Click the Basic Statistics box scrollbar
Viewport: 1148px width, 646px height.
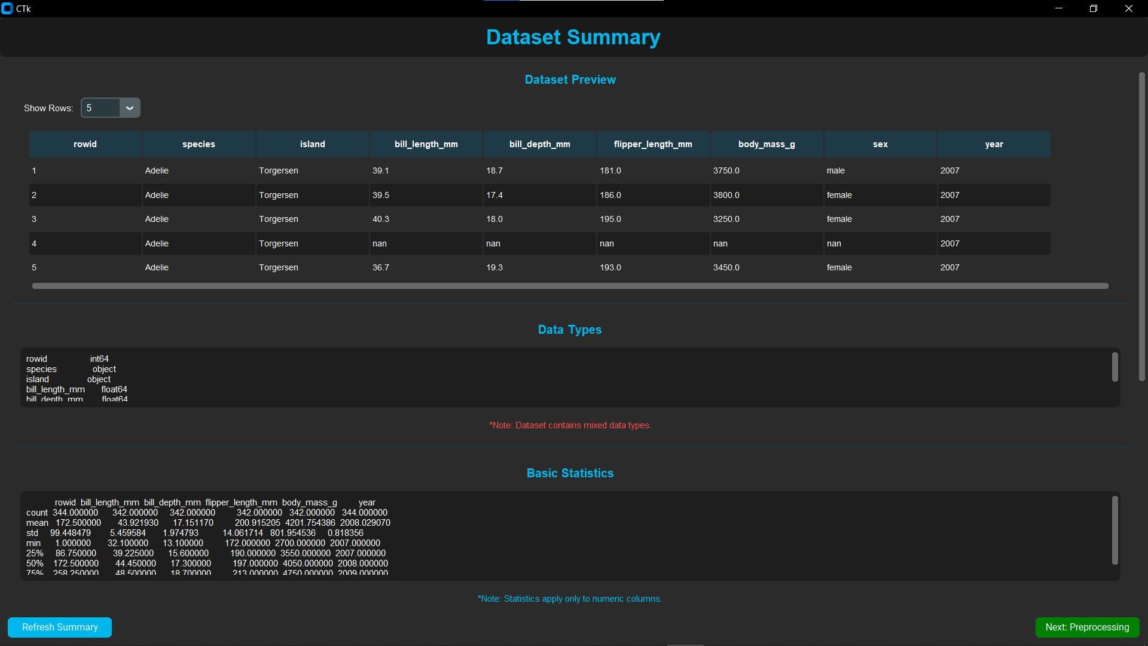click(x=1115, y=530)
